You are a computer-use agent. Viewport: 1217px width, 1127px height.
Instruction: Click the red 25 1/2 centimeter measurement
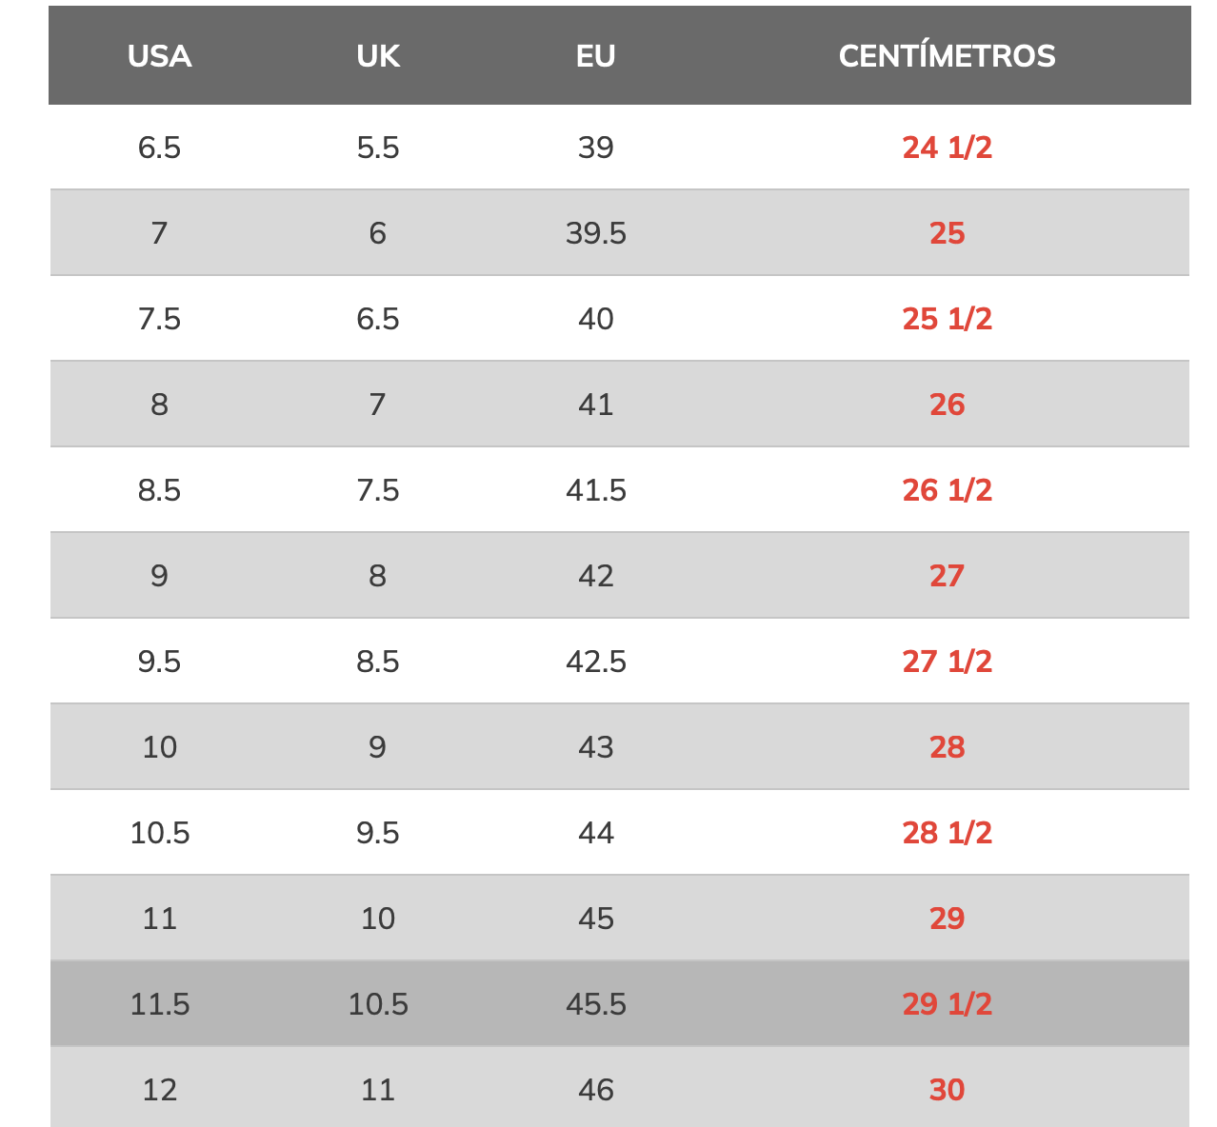tap(947, 319)
